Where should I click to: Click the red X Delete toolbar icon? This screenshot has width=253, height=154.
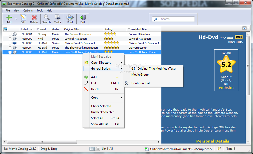pyautogui.click(x=34, y=17)
